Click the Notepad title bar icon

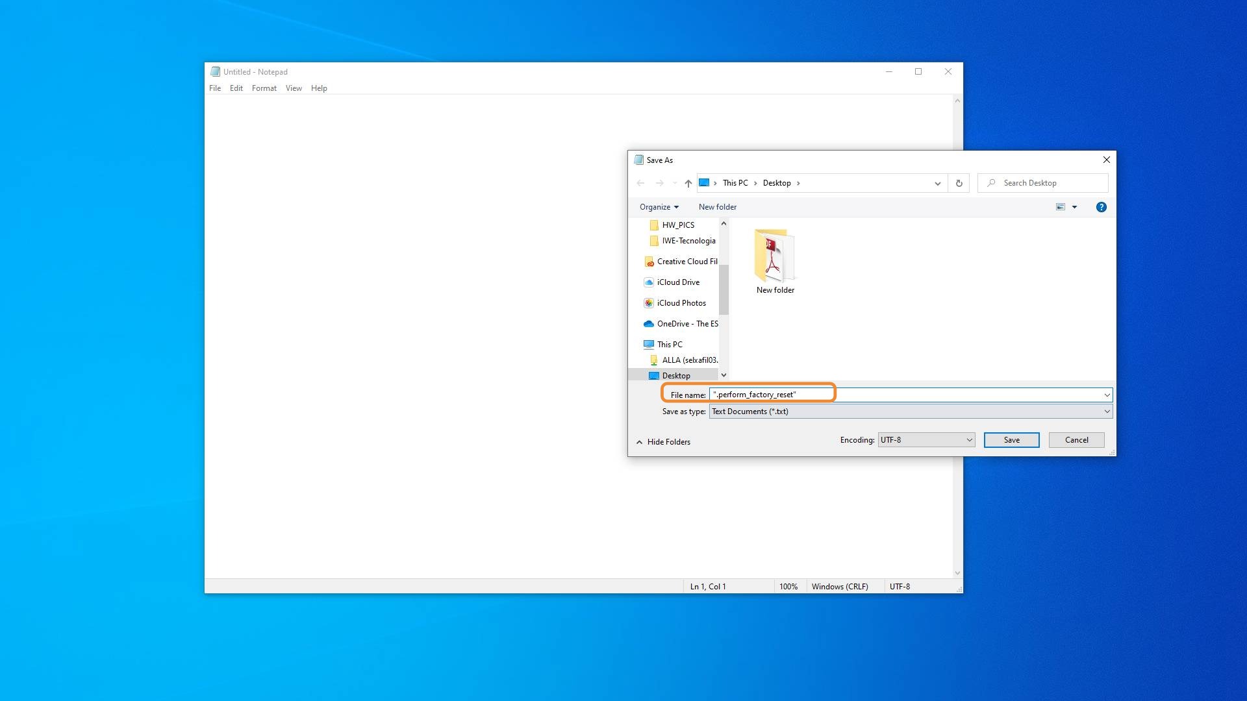pyautogui.click(x=216, y=72)
